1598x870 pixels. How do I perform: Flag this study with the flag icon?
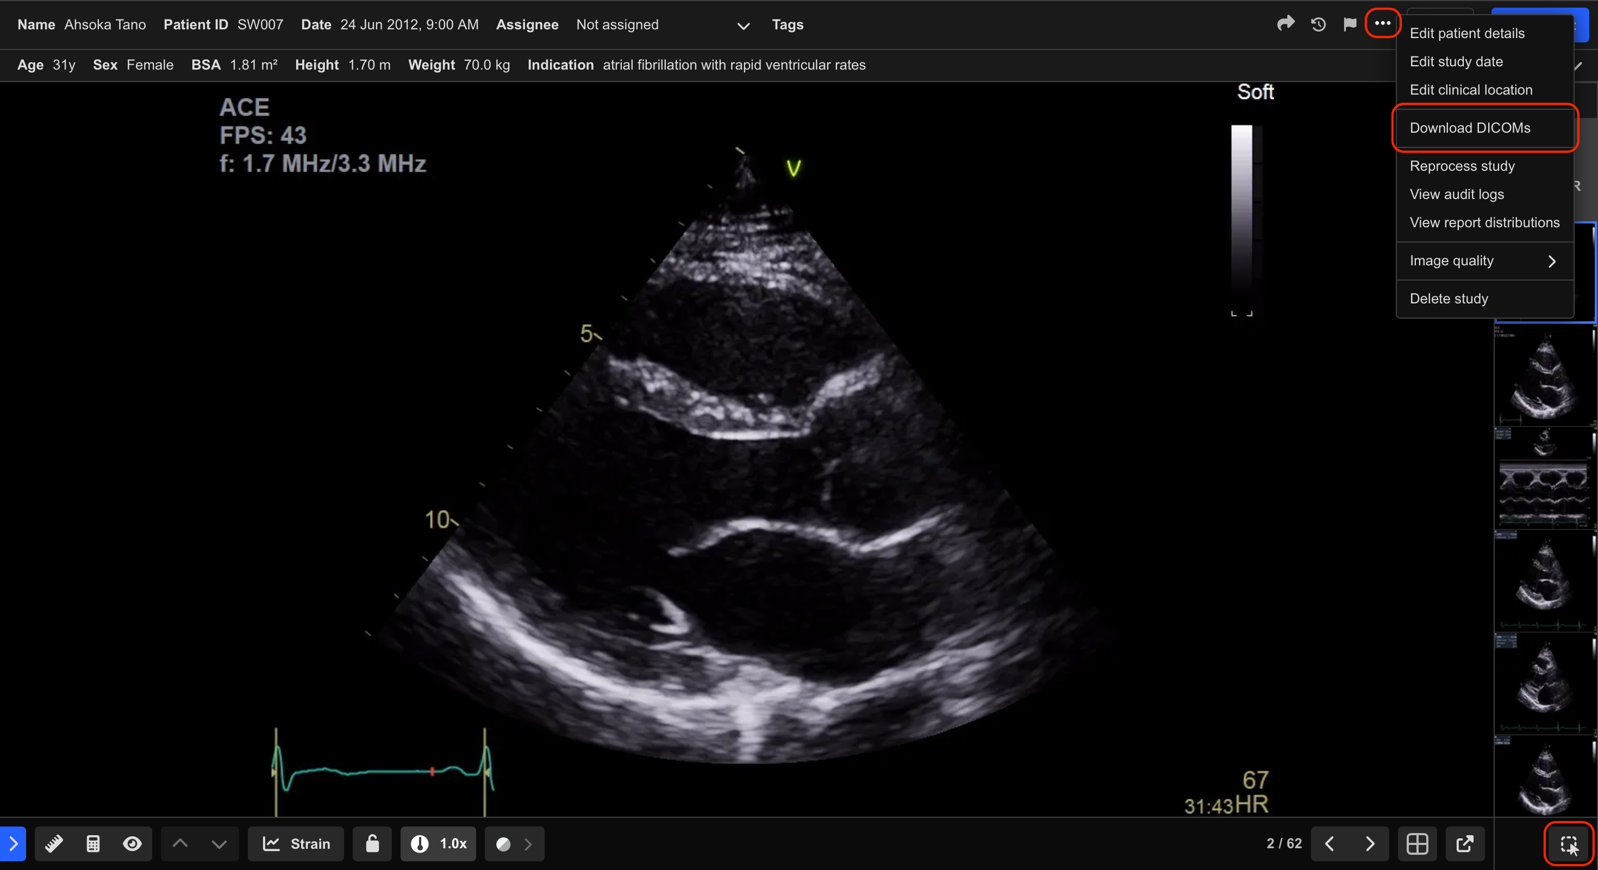(x=1349, y=24)
